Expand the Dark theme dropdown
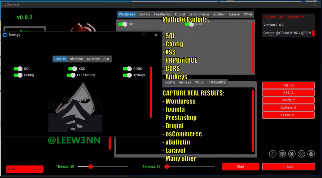The width and height of the screenshot is (322, 178). (x=25, y=169)
